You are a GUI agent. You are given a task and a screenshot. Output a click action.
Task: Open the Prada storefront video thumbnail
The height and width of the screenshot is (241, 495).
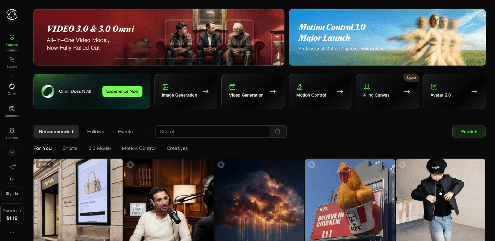pos(78,200)
